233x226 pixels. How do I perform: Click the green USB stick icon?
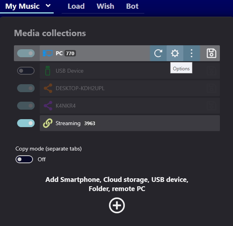point(48,71)
